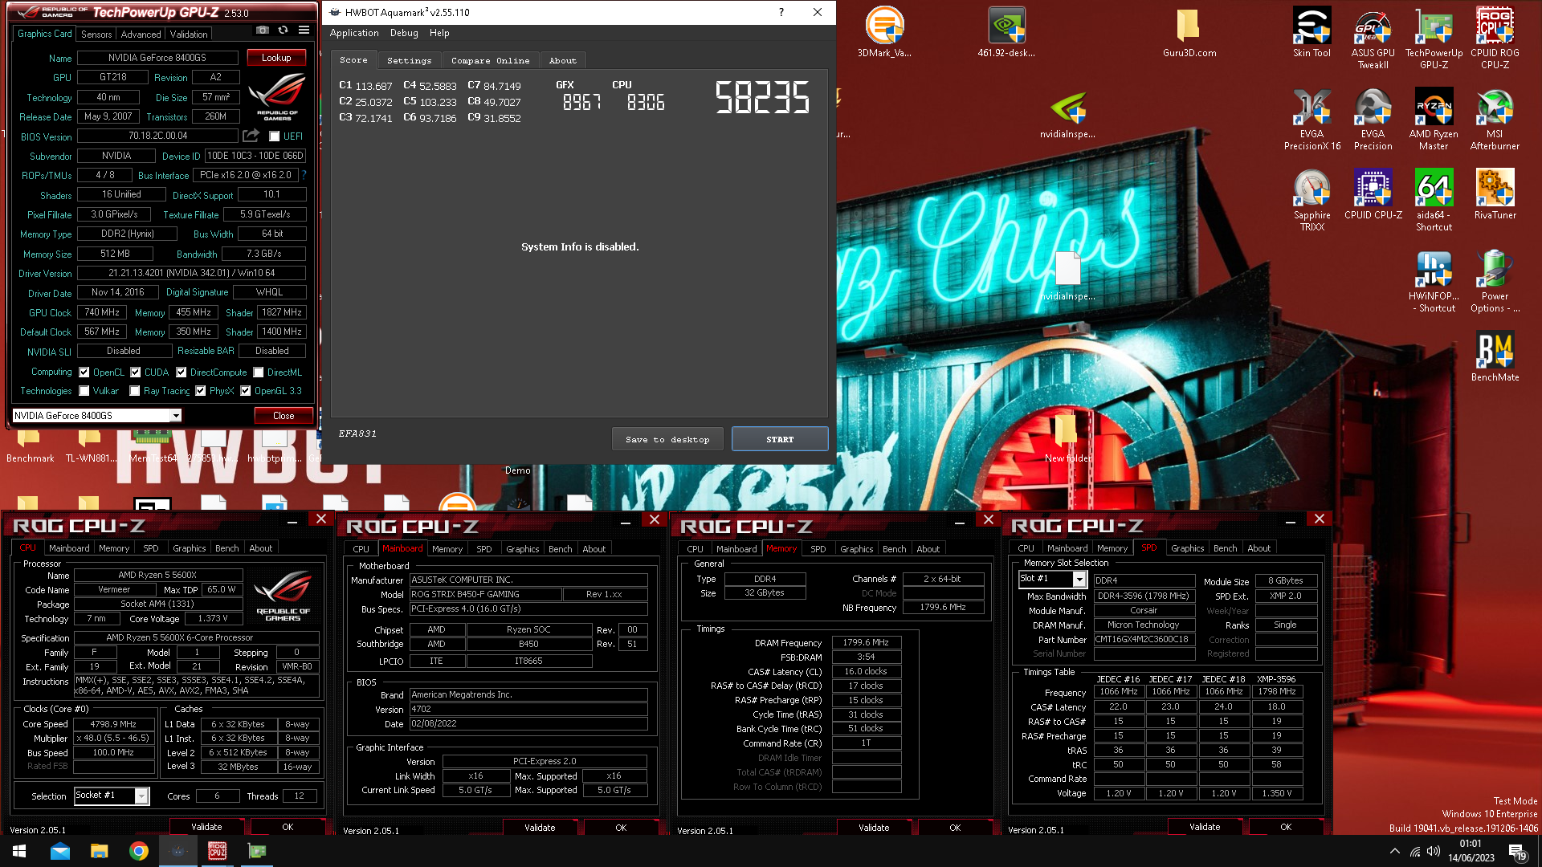Click GPU-Z screenshot camera icon
The height and width of the screenshot is (867, 1542).
263,31
